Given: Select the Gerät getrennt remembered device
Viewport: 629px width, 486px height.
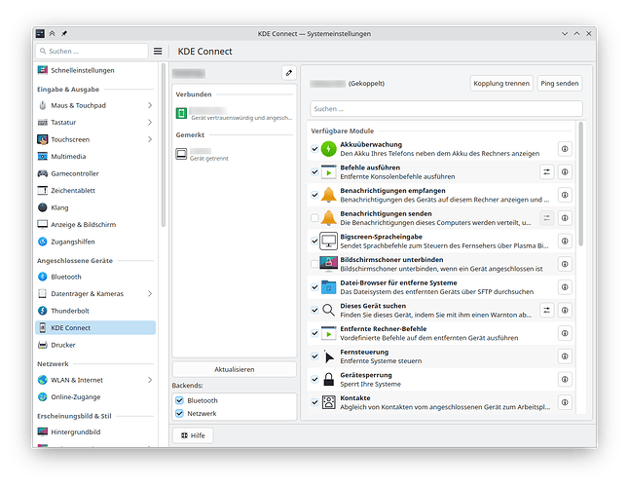Looking at the screenshot, I should (x=235, y=154).
